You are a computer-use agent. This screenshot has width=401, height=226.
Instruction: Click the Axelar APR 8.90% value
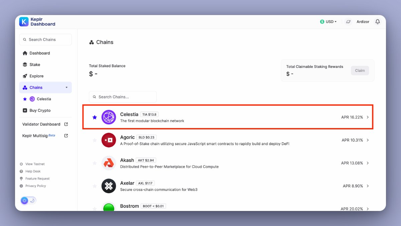tap(353, 186)
